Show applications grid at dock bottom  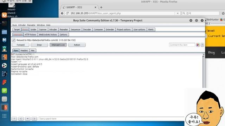tap(4, 116)
